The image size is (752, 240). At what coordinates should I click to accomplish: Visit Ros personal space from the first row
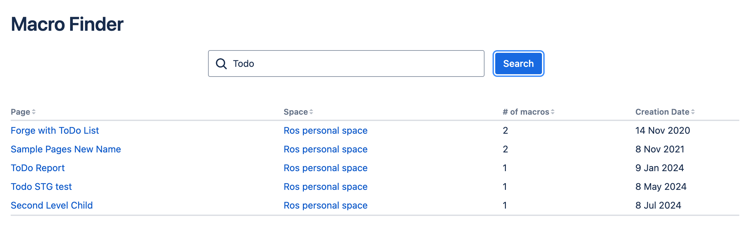[x=325, y=130]
